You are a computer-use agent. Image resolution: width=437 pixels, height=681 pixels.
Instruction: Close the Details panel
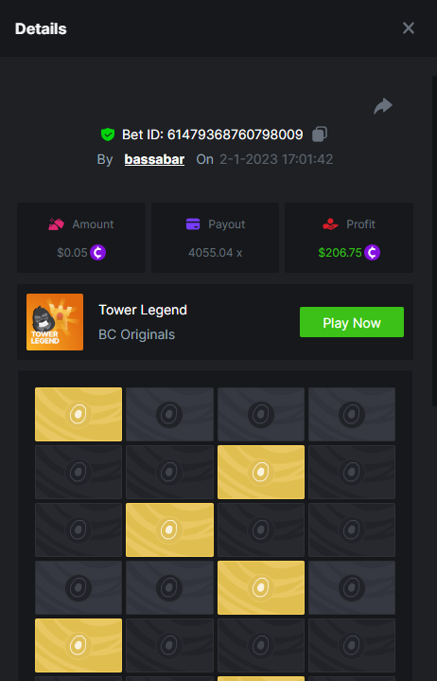[409, 28]
